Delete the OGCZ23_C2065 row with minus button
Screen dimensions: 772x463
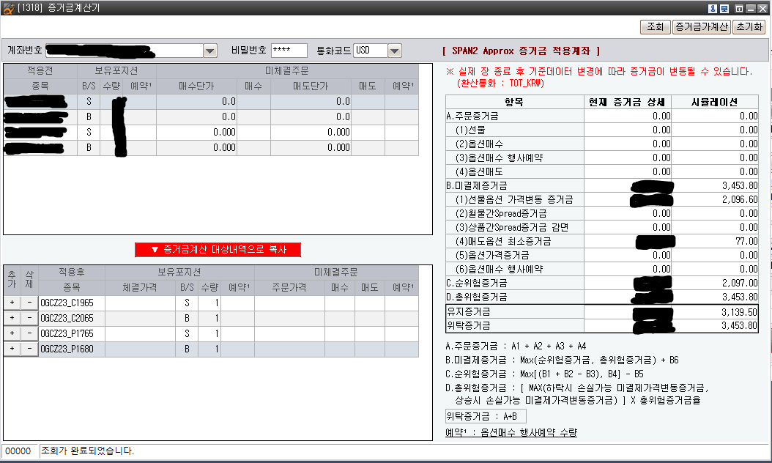29,319
